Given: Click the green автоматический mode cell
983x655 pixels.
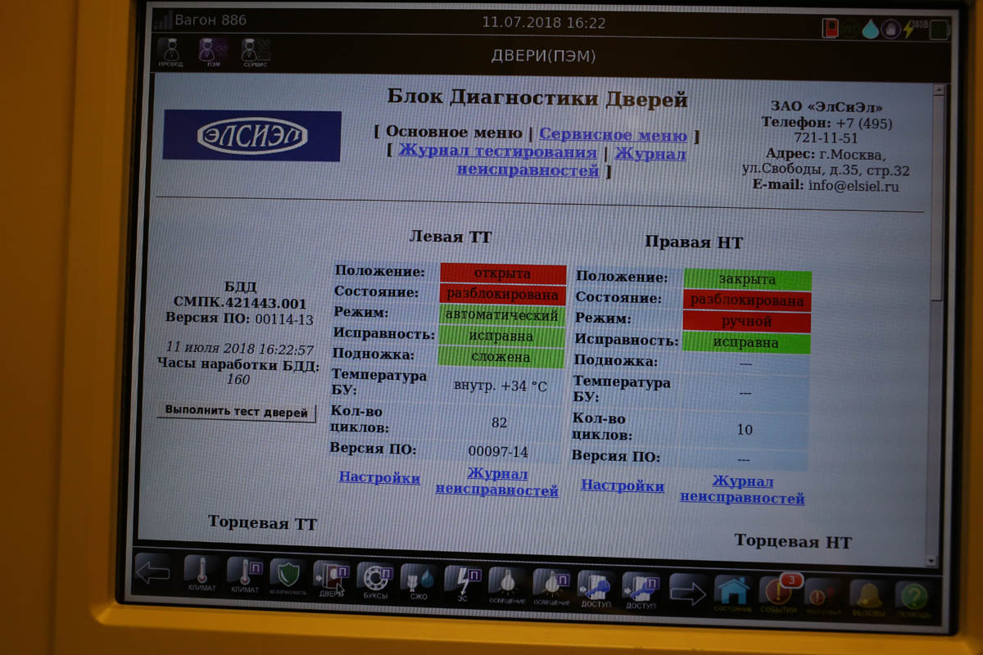Looking at the screenshot, I should point(502,315).
